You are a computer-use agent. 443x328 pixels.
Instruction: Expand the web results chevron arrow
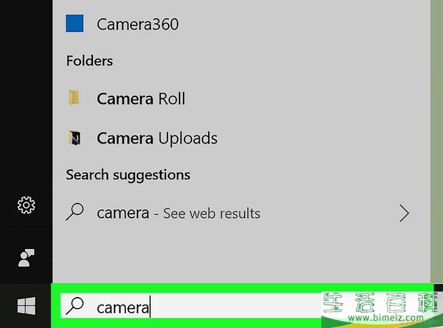[404, 213]
